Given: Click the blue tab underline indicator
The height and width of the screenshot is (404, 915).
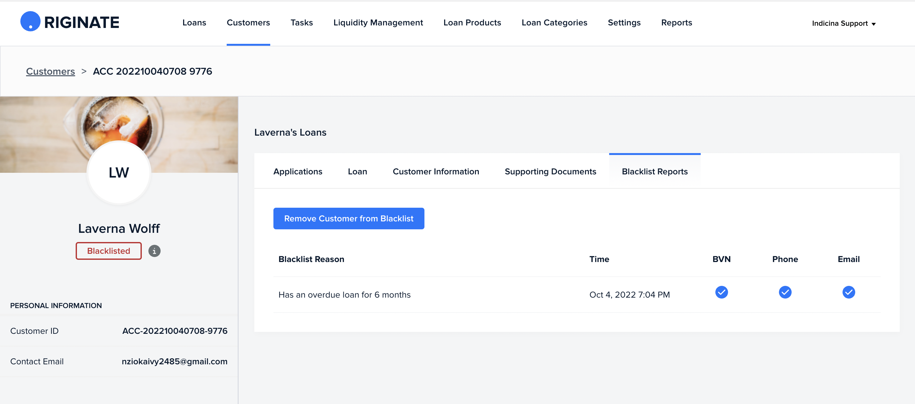Looking at the screenshot, I should 655,154.
